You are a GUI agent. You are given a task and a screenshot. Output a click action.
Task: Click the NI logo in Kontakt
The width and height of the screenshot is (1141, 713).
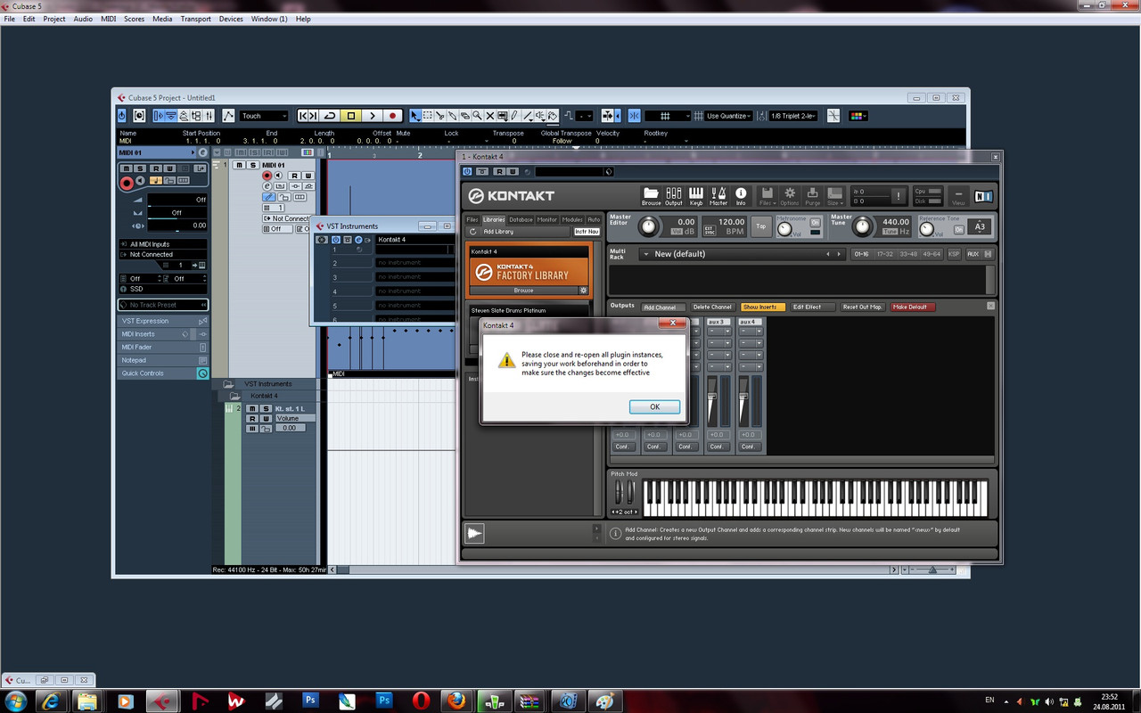pos(983,196)
